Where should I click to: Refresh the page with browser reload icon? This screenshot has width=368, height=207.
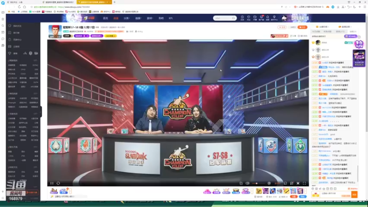(19, 7)
